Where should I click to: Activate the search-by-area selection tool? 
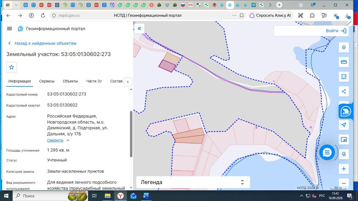click(x=344, y=77)
